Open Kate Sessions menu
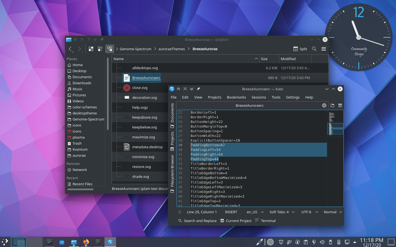The height and width of the screenshot is (247, 396). [x=259, y=97]
